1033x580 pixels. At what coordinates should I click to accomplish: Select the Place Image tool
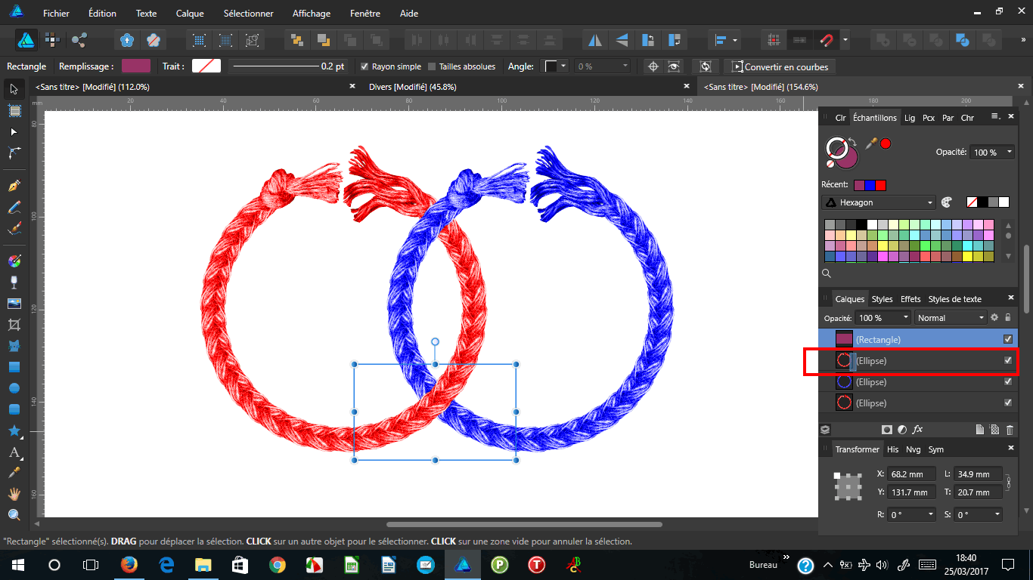tap(14, 304)
